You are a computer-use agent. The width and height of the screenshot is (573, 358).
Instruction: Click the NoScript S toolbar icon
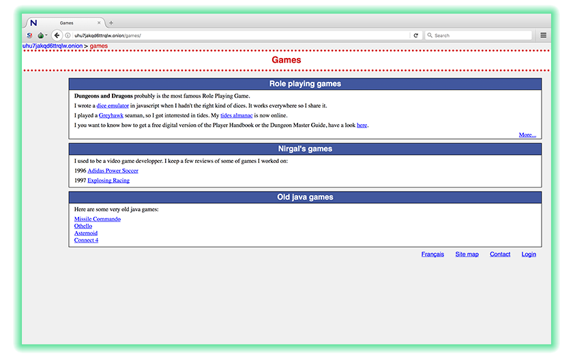(29, 35)
